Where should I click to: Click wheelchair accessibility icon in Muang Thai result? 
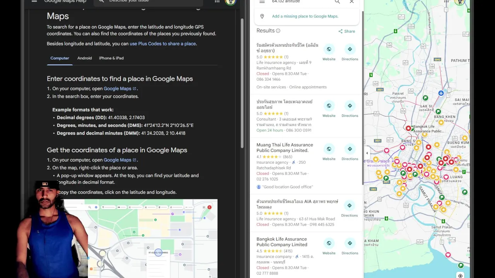(294, 163)
